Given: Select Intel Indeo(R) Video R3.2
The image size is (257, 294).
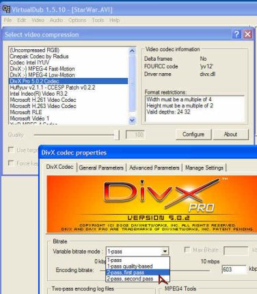Looking at the screenshot, I should click(68, 94).
